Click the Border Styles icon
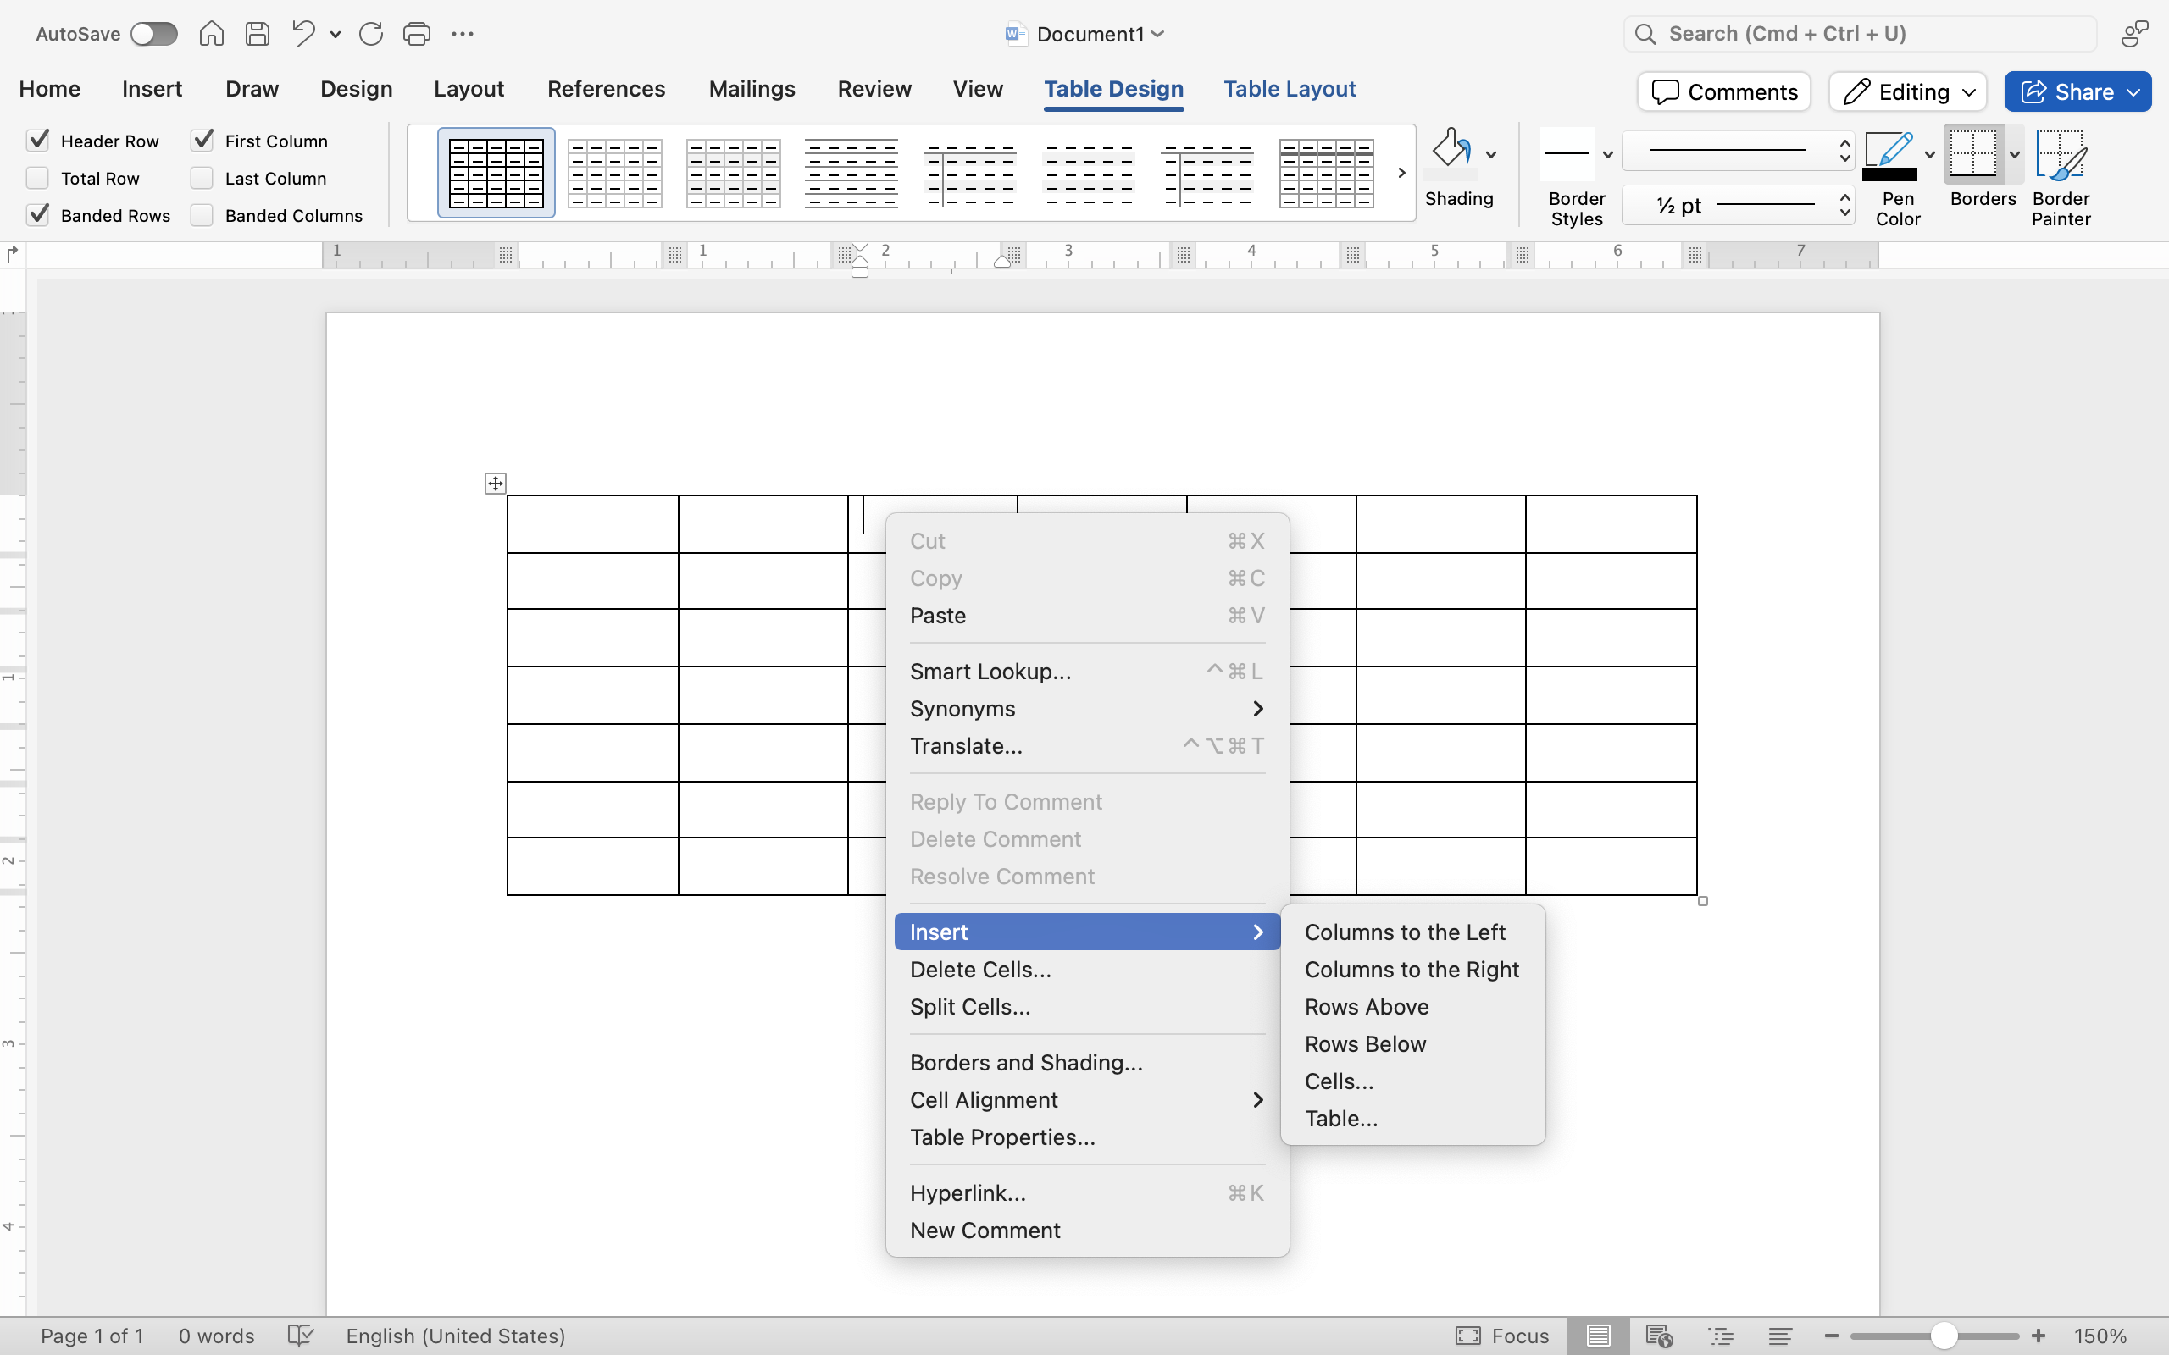The image size is (2169, 1355). click(1567, 154)
